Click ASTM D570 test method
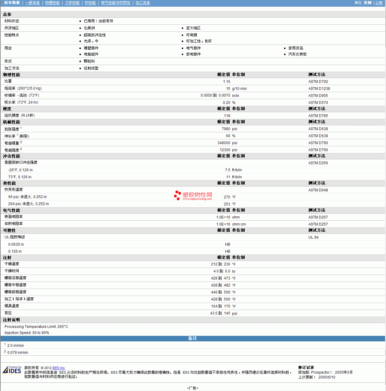Image resolution: width=386 pixels, height=391 pixels. (x=318, y=103)
